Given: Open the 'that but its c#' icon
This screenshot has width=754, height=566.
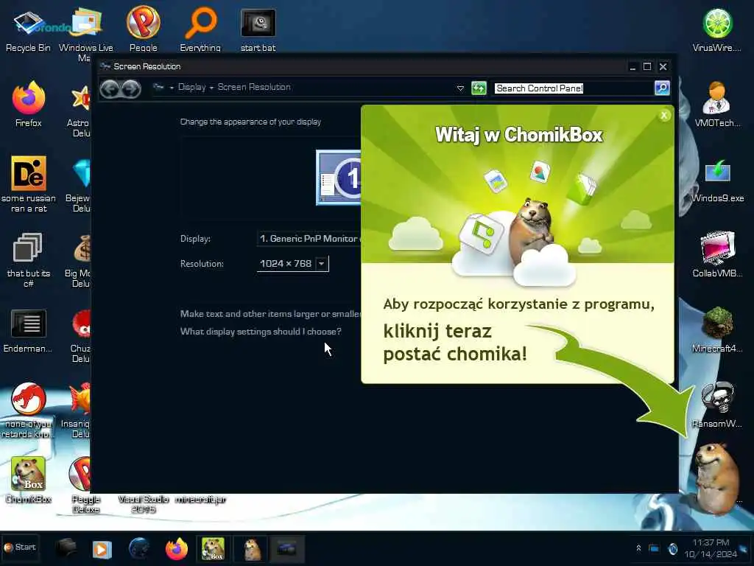Looking at the screenshot, I should coord(29,260).
